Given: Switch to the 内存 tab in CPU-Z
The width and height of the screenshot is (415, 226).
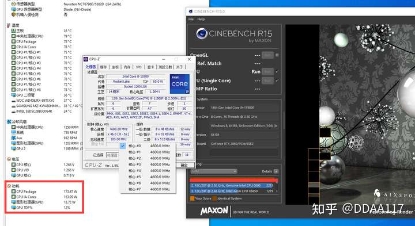Looking at the screenshot, I should tap(127, 67).
